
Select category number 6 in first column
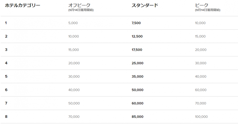click(x=6, y=90)
